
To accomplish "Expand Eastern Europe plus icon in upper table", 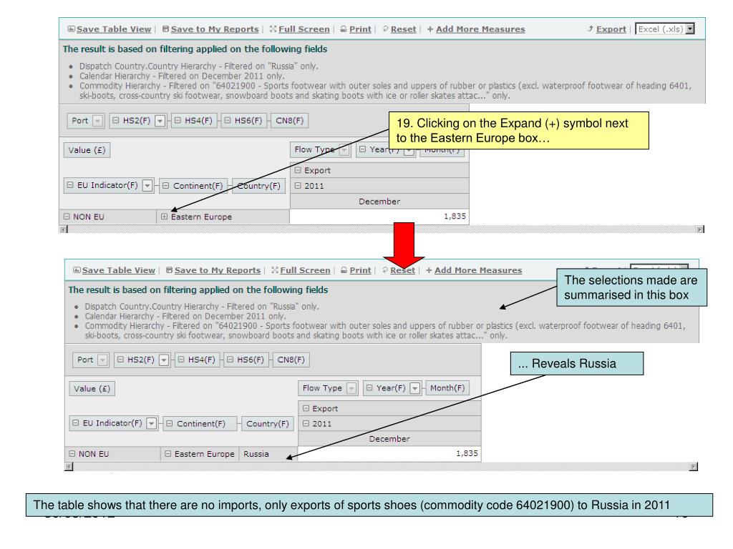I will 164,217.
